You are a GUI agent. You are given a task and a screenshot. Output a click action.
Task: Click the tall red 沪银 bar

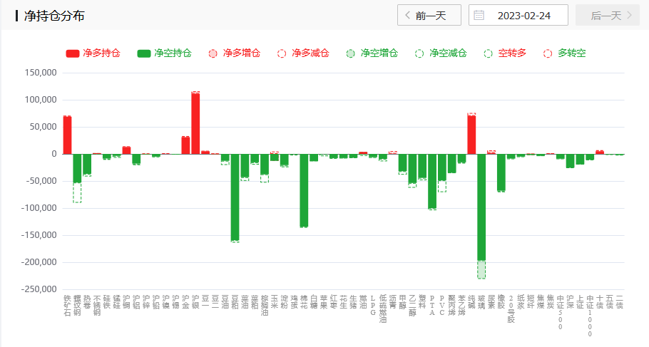pos(195,123)
